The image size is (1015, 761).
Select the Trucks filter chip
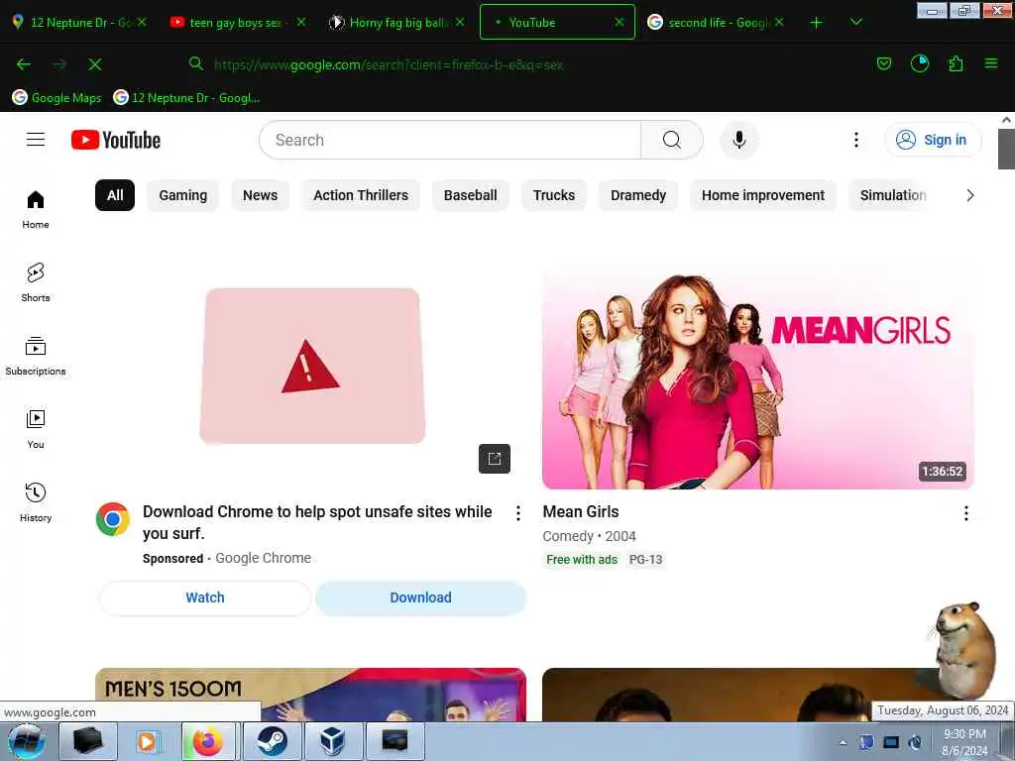[x=554, y=195]
